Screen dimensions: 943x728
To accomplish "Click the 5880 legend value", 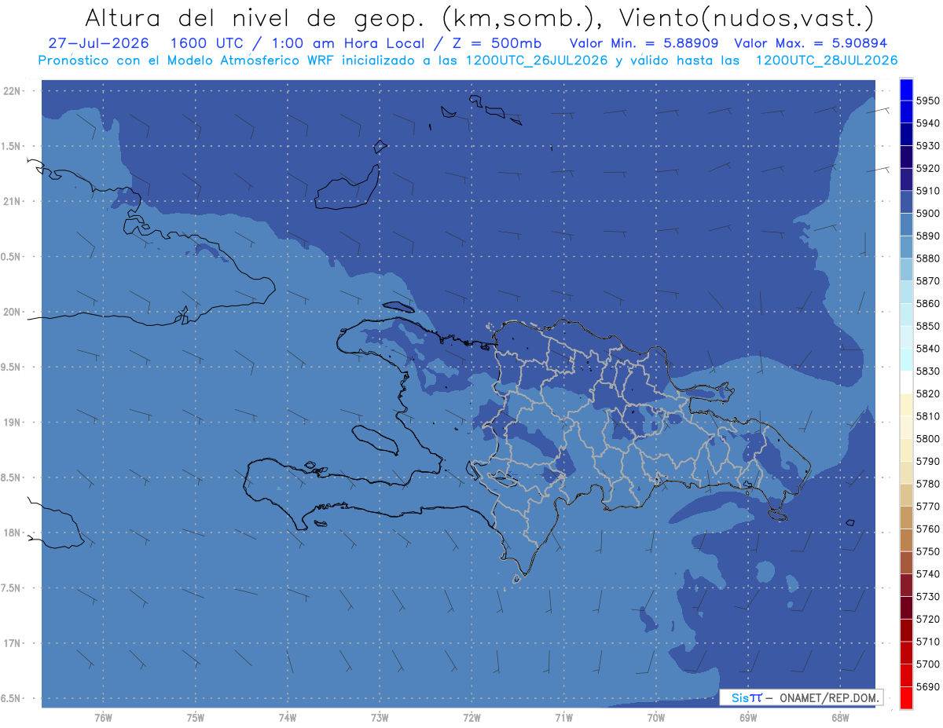I will click(927, 258).
